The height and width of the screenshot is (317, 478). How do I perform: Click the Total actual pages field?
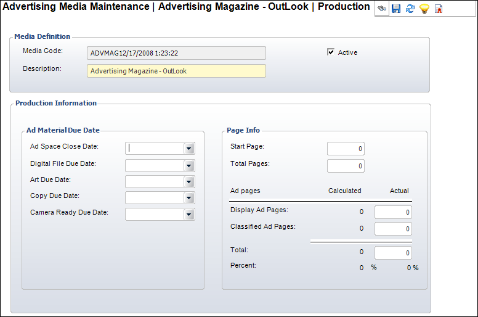click(x=393, y=252)
